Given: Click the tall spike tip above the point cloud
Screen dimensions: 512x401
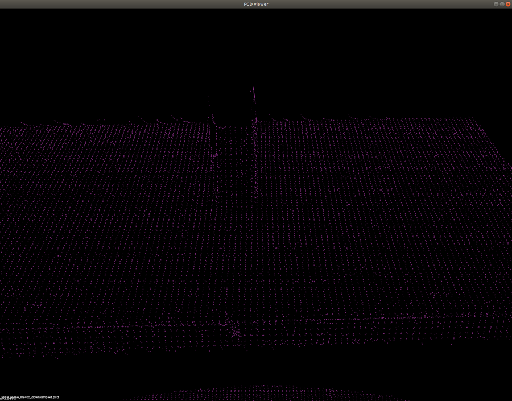Looking at the screenshot, I should [253, 89].
